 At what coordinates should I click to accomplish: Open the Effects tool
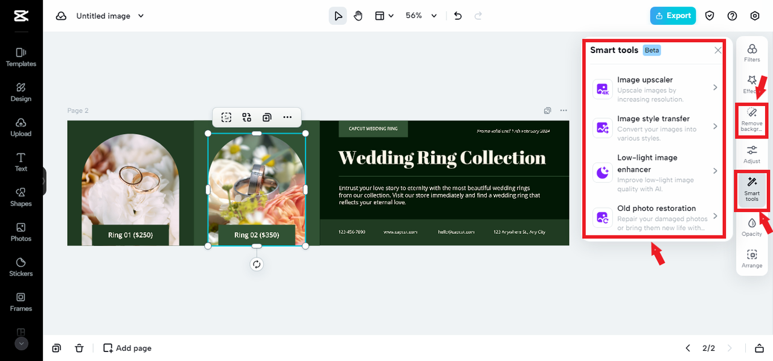[752, 84]
